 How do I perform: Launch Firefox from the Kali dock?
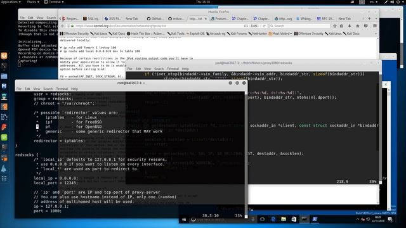[x=4, y=56]
